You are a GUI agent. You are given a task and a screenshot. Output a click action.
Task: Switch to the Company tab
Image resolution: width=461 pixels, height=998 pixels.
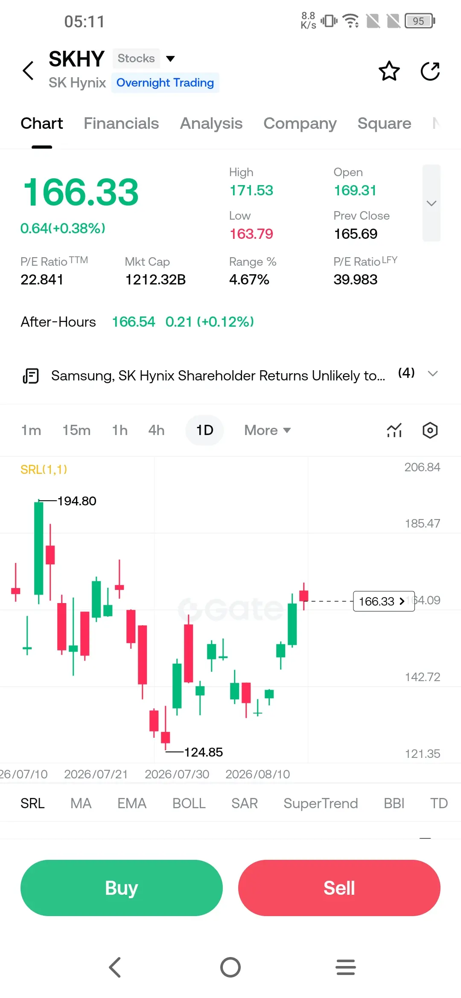click(300, 123)
